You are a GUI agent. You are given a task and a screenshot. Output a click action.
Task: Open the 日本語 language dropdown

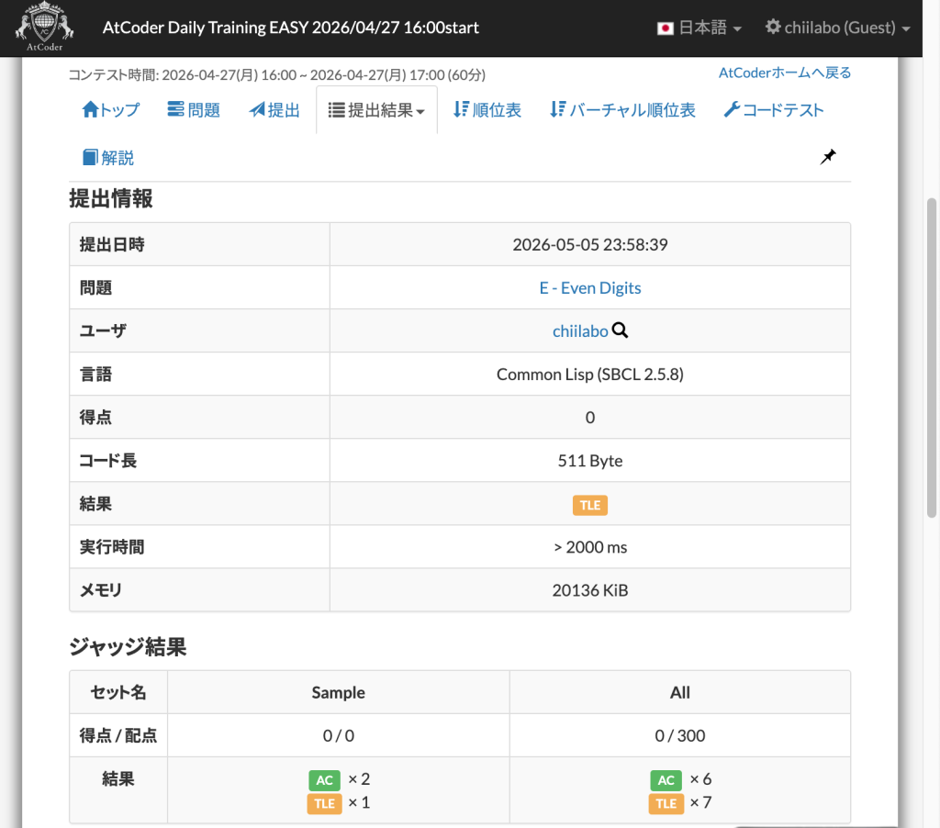click(699, 28)
